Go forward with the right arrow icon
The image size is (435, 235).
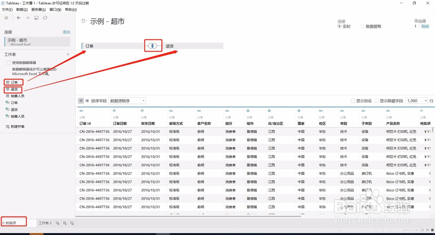point(27,18)
